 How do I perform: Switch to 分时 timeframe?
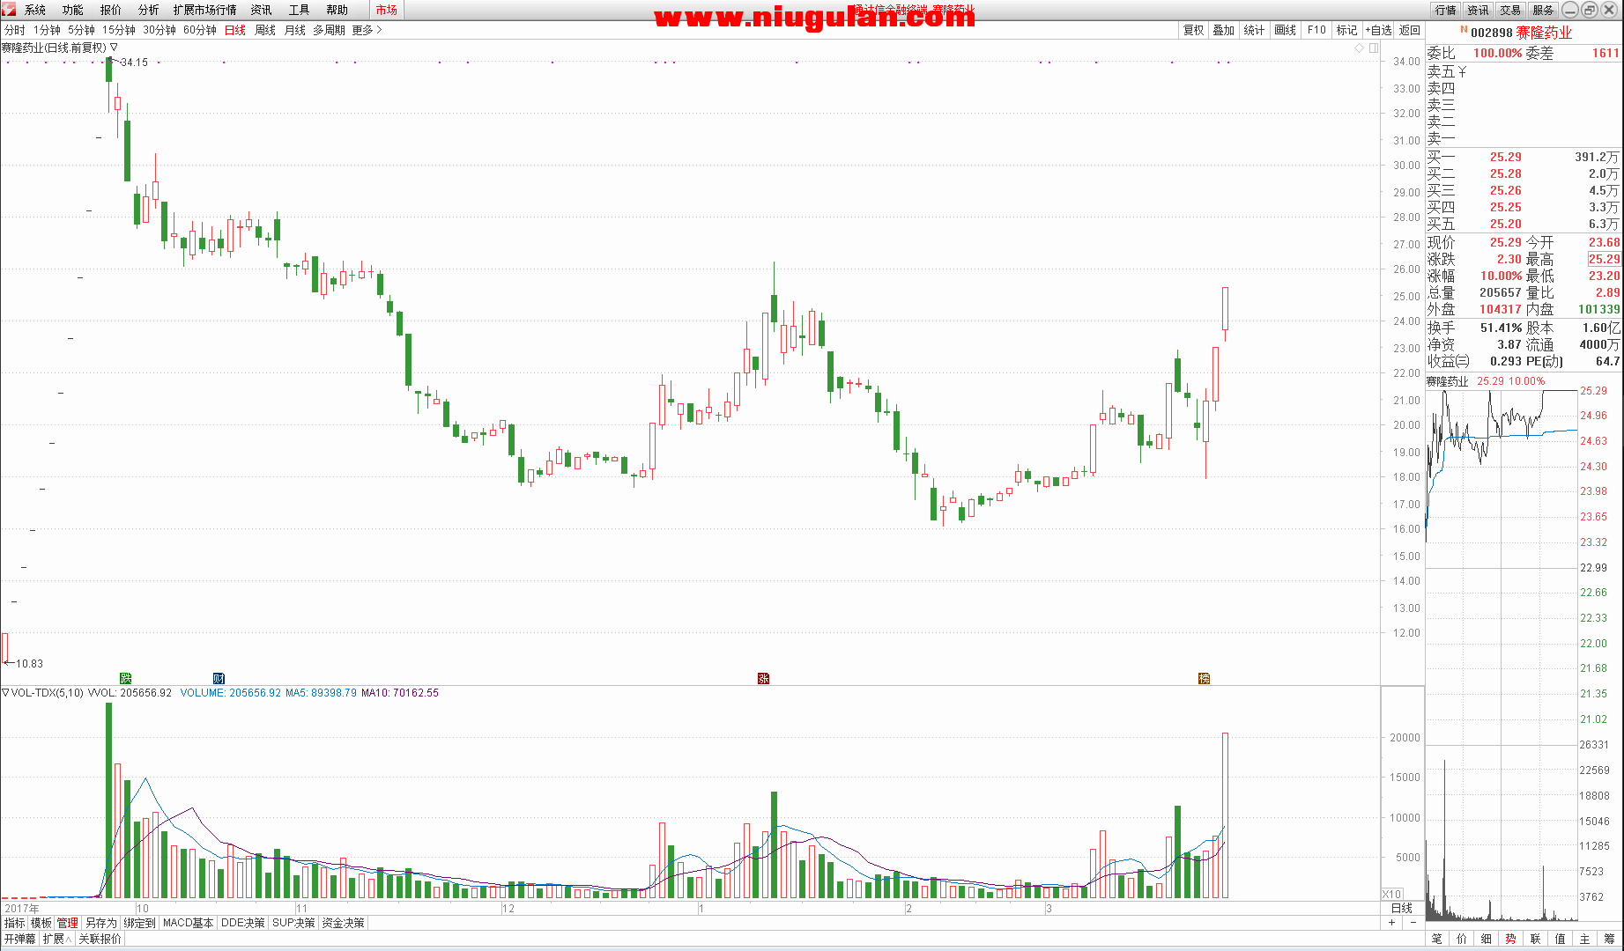[x=15, y=30]
